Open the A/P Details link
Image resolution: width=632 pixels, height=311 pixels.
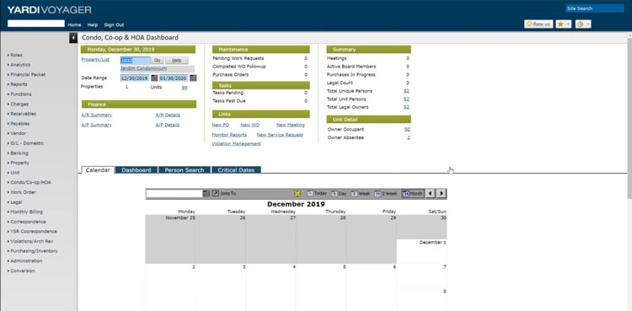[168, 125]
